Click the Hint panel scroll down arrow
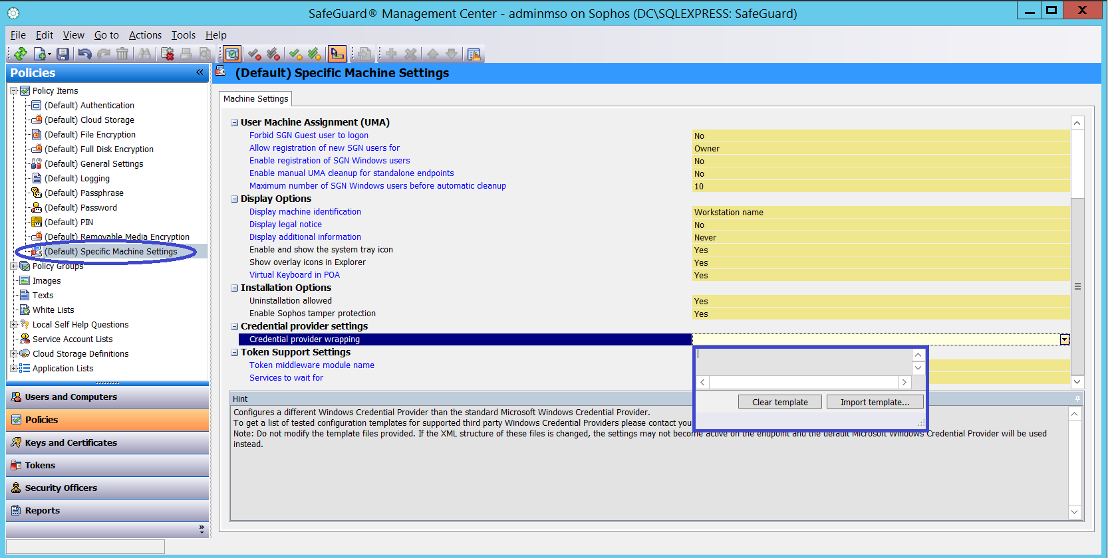Viewport: 1108px width, 558px height. pos(1075,512)
